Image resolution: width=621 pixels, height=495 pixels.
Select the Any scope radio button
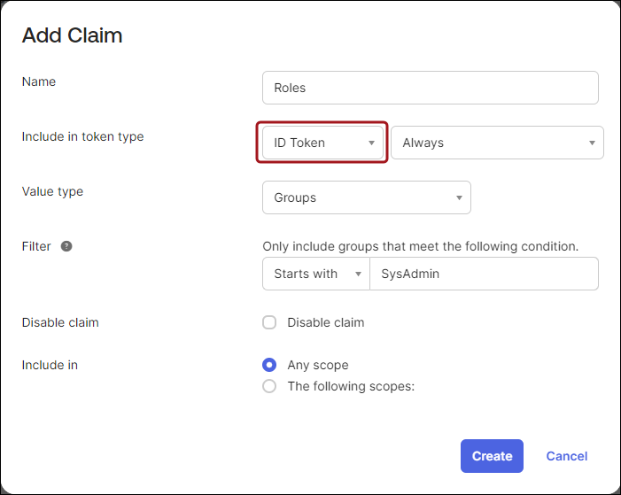(x=269, y=365)
